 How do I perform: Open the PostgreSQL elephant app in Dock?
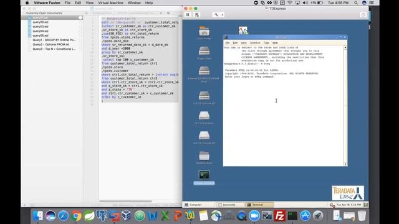pyautogui.click(x=101, y=216)
